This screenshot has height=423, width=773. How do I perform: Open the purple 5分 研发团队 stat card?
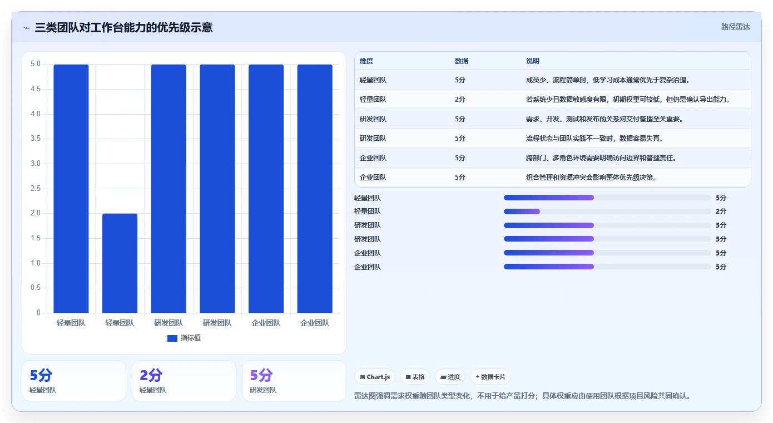[x=294, y=381]
